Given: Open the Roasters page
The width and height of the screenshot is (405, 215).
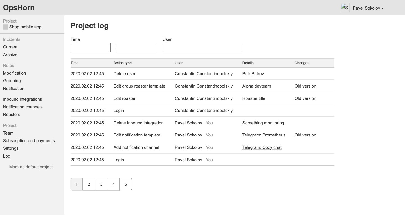Looking at the screenshot, I should 12,115.
